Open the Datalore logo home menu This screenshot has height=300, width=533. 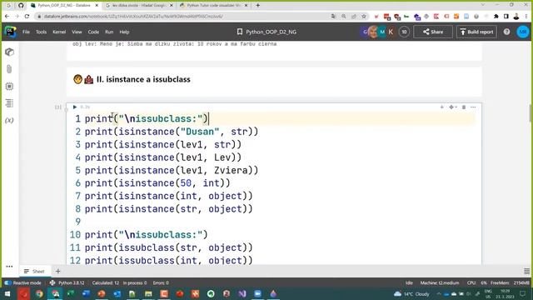(10, 32)
